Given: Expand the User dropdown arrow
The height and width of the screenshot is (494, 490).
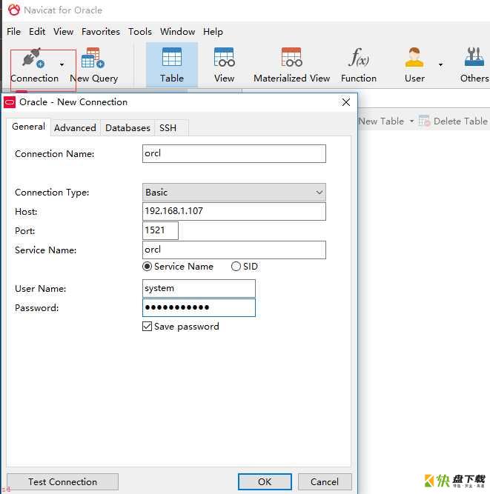Looking at the screenshot, I should click(x=440, y=64).
